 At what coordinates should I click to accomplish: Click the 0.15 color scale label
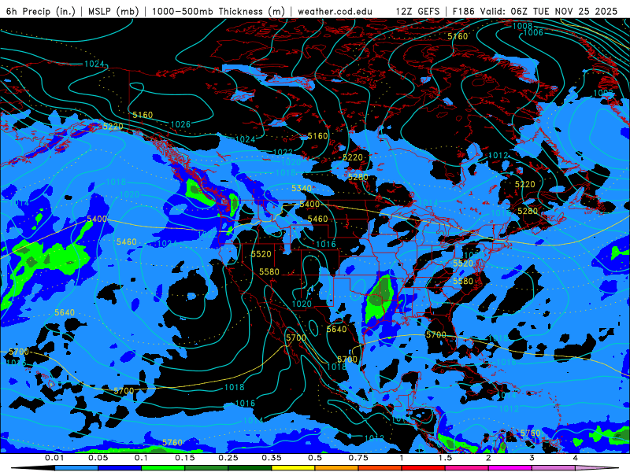click(x=185, y=458)
